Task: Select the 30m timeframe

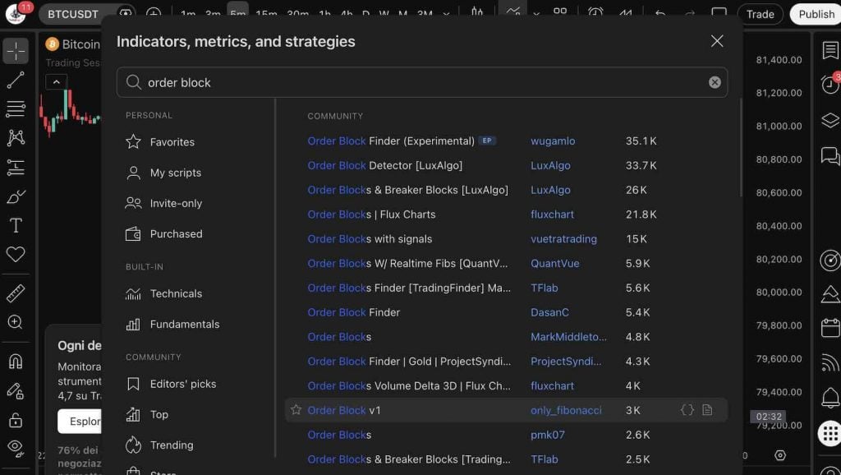Action: click(297, 14)
